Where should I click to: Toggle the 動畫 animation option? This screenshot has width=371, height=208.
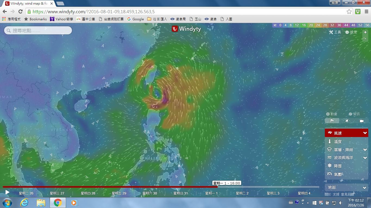tap(332, 114)
